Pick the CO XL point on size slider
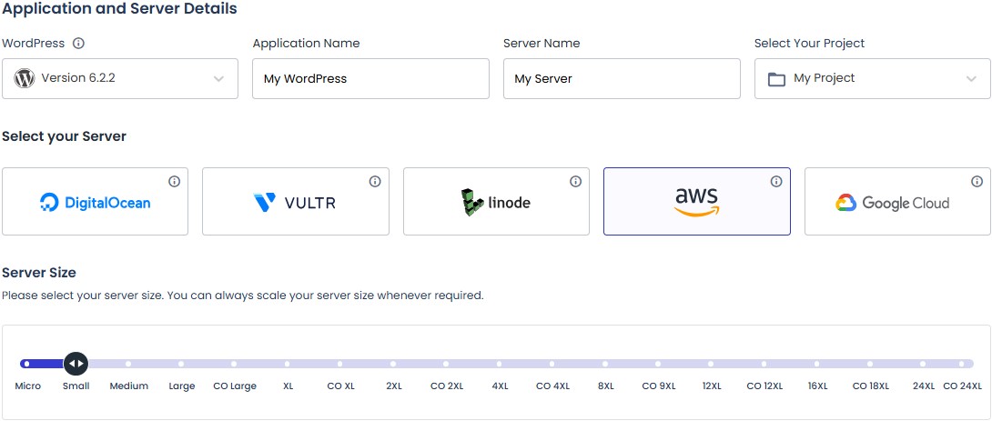Image resolution: width=992 pixels, height=421 pixels. coord(339,364)
